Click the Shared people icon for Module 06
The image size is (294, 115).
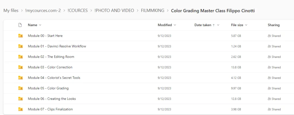click(269, 99)
